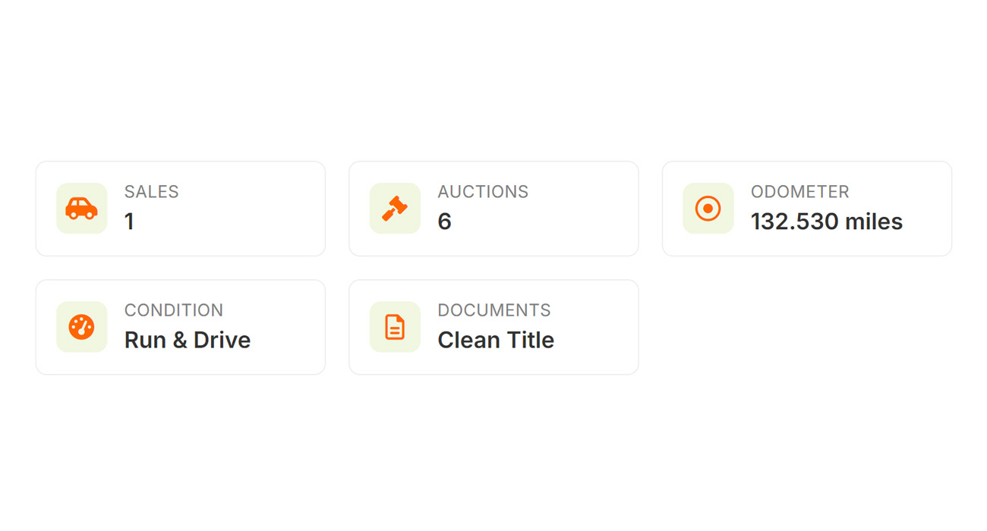The image size is (987, 531).
Task: Click the auction gavel icon
Action: [x=395, y=209]
